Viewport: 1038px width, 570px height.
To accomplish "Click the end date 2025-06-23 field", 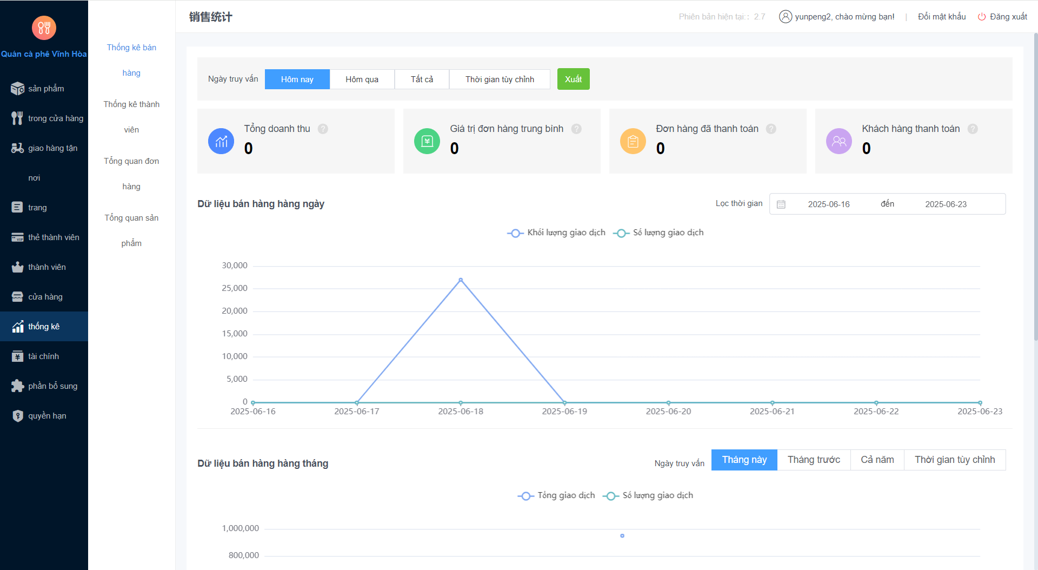I will coord(946,204).
